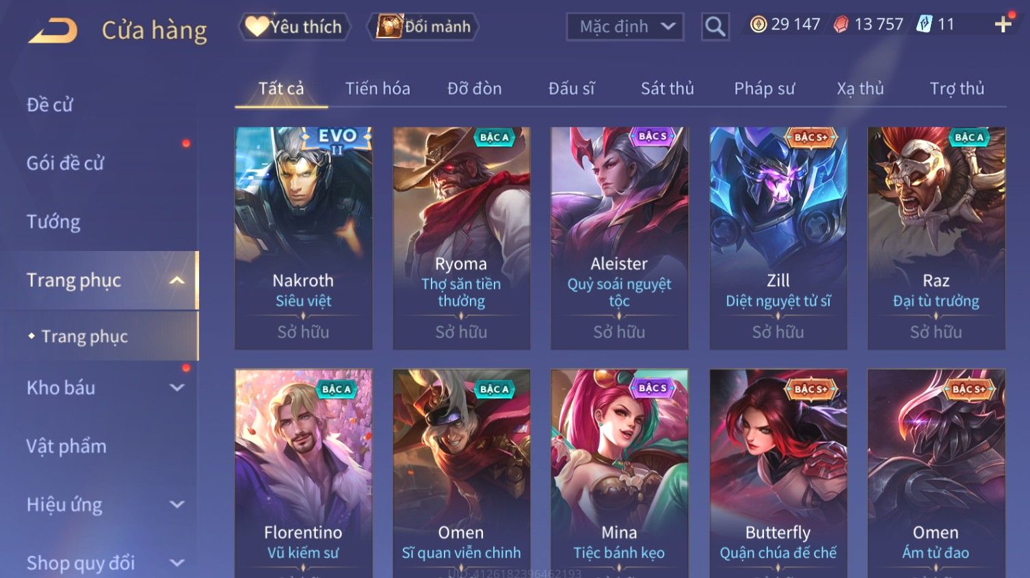Tap the gold coin balance icon

[758, 25]
